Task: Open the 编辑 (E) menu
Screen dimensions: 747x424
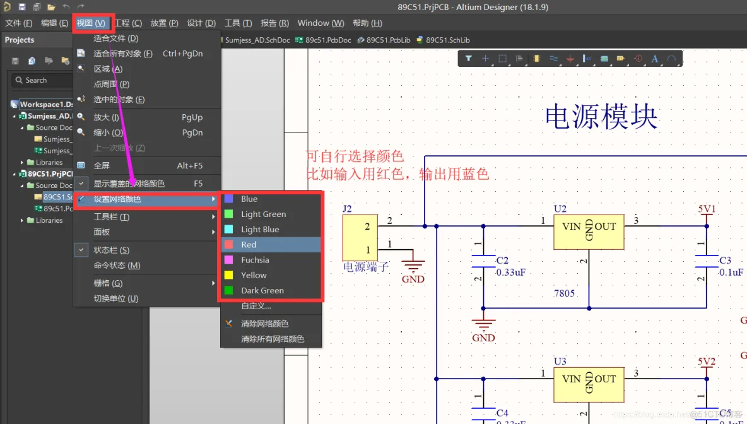Action: (54, 23)
